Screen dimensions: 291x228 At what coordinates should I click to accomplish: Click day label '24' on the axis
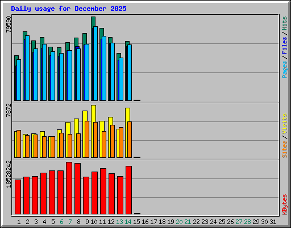[213, 222]
